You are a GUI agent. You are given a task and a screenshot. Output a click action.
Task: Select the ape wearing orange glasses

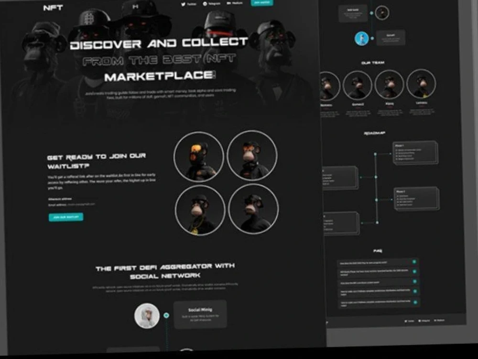[252, 156]
